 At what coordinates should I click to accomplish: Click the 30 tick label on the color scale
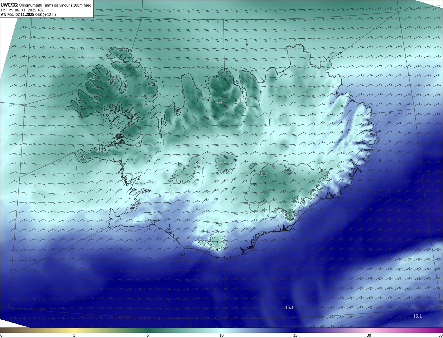coord(369,335)
